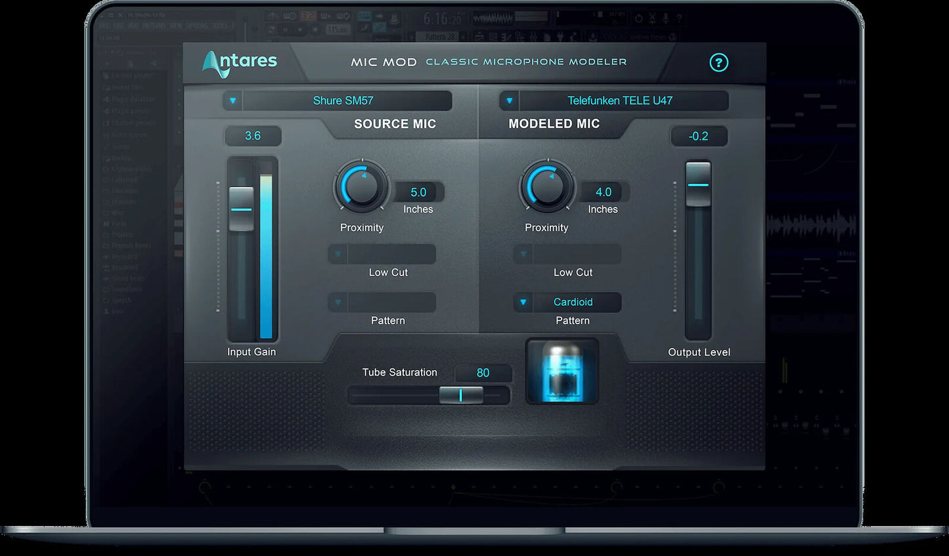
Task: Click the Tube Saturation value showing 80
Action: pyautogui.click(x=483, y=373)
